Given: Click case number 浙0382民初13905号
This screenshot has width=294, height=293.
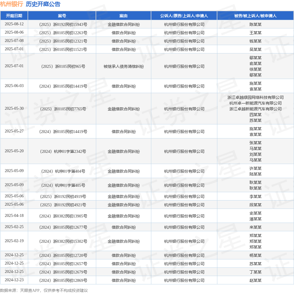Looking at the screenshot, I should pos(63,216).
